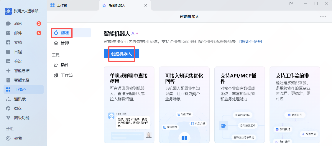Click 模型生成 node in workflow card

309,134
